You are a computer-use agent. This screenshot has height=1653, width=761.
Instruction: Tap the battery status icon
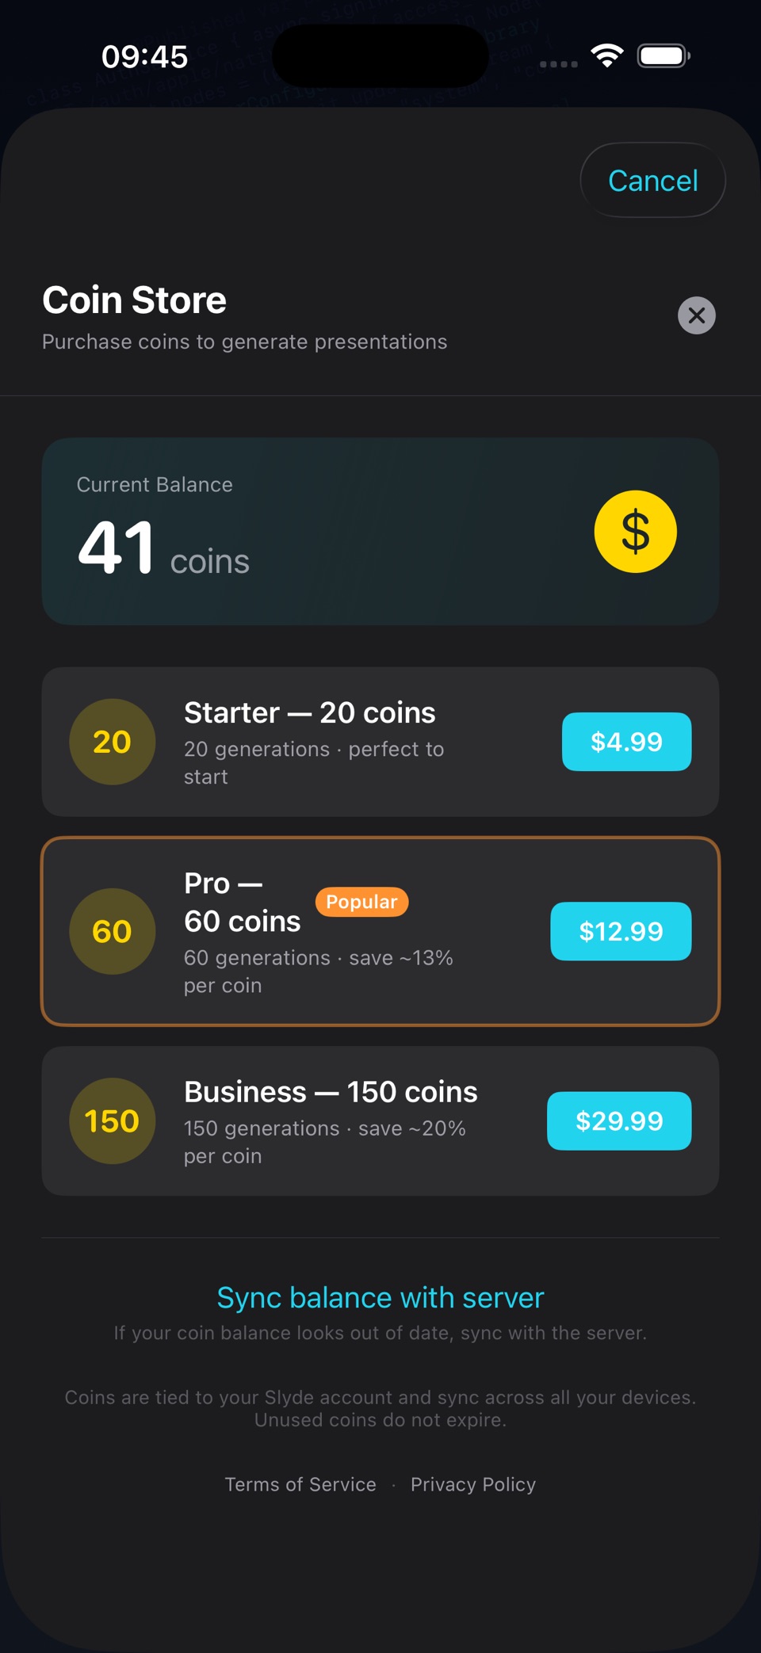tap(663, 55)
